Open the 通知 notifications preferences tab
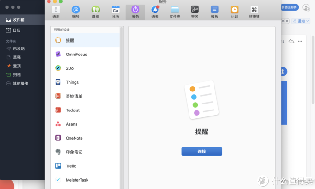This screenshot has height=189, width=315. (x=155, y=12)
